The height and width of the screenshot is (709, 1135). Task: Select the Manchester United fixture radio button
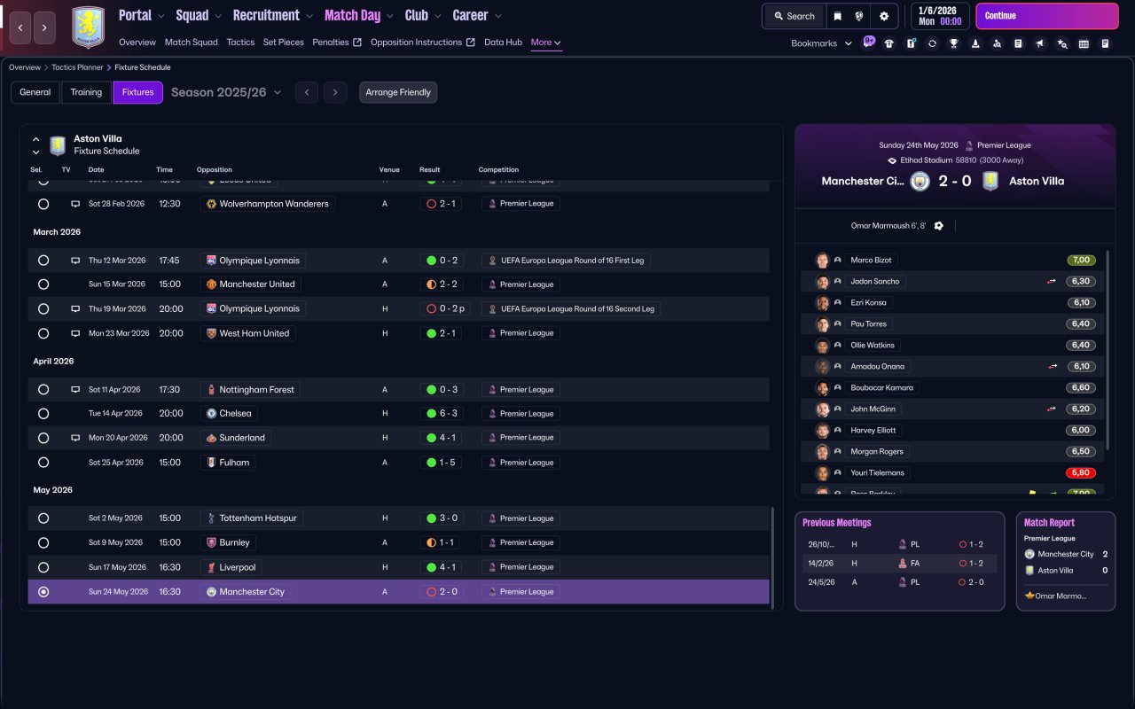(x=43, y=284)
